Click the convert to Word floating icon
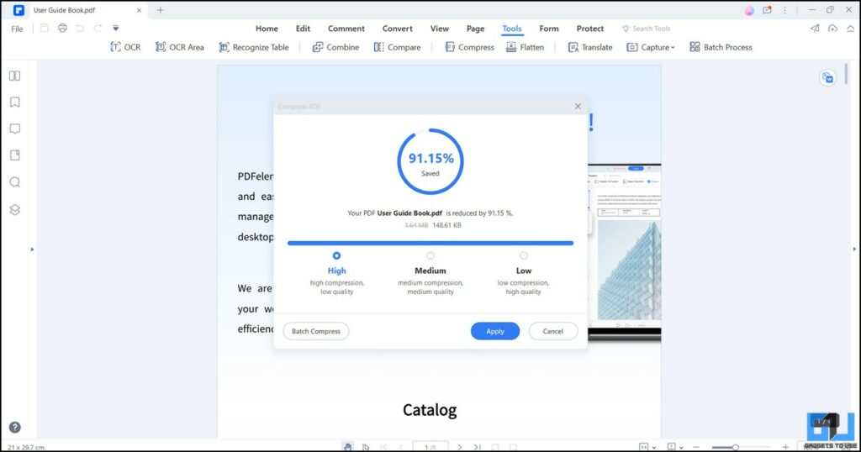Image resolution: width=861 pixels, height=452 pixels. tap(827, 78)
